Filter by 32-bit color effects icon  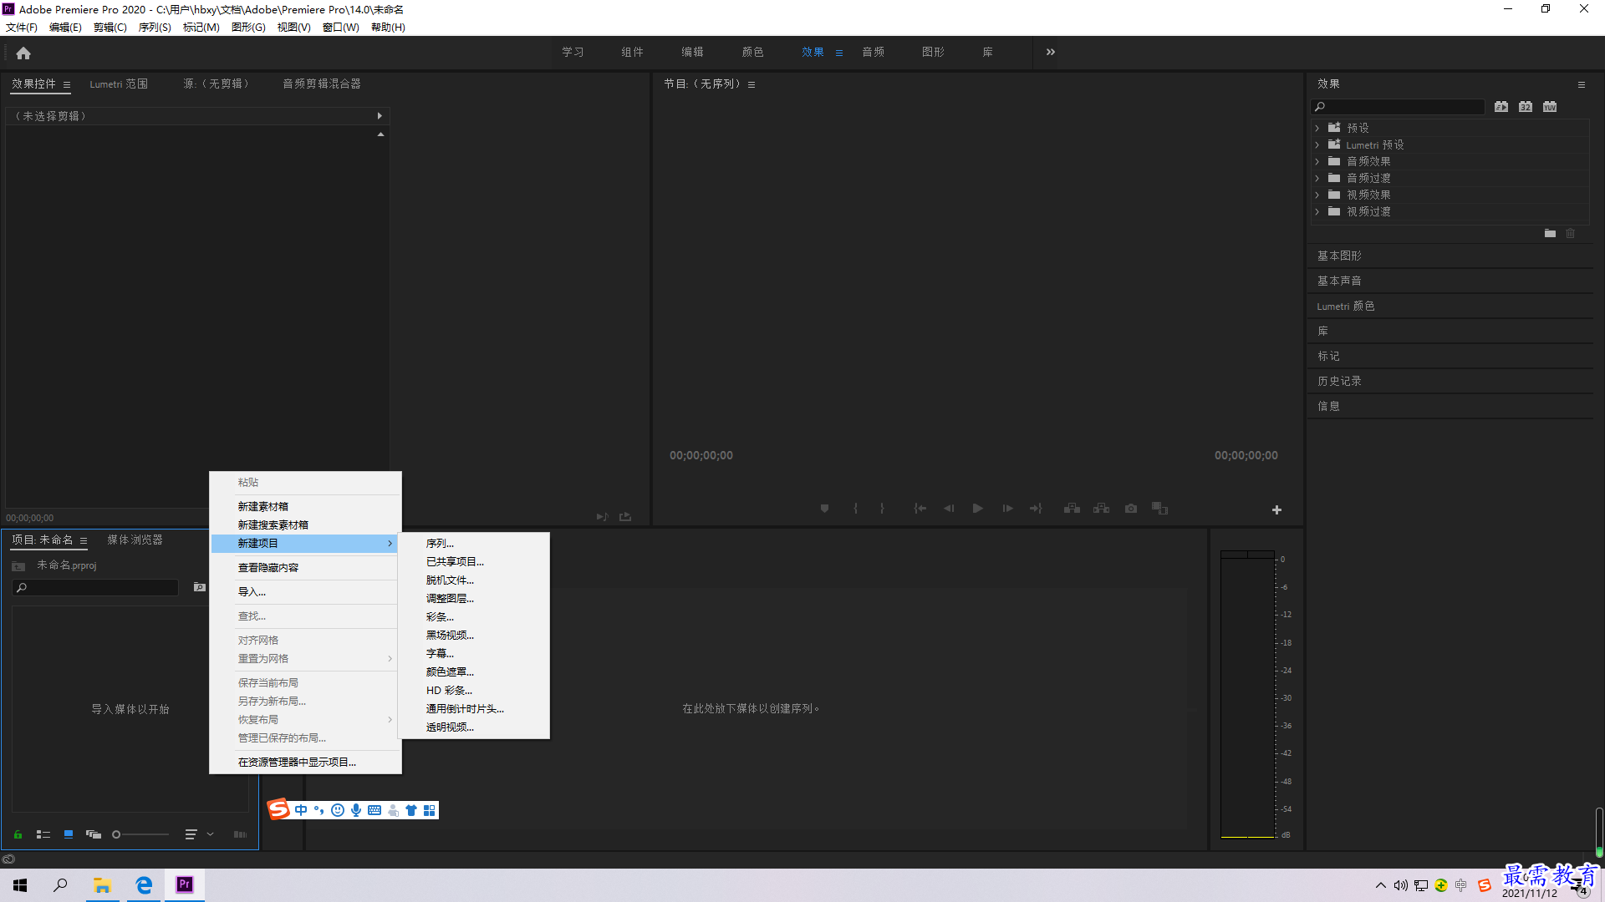(1526, 107)
